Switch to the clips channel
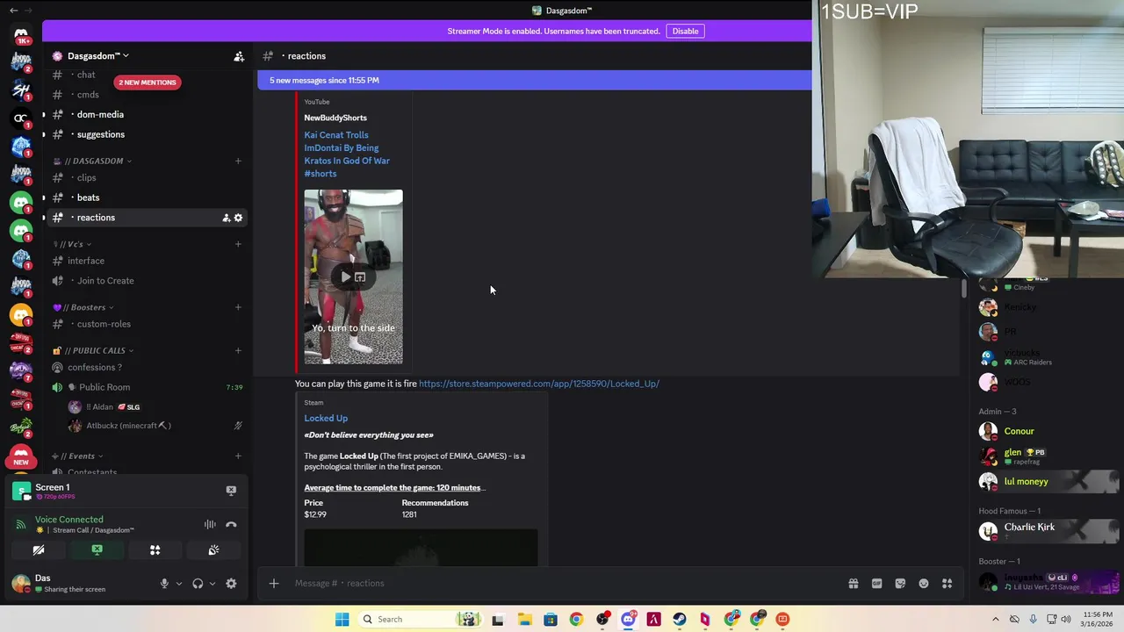Screen dimensions: 1124x632 pyautogui.click(x=147, y=177)
